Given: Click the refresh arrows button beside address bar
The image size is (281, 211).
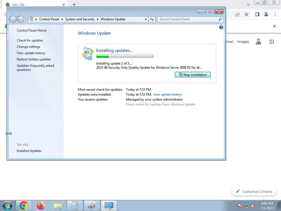Looking at the screenshot, I should (x=152, y=20).
